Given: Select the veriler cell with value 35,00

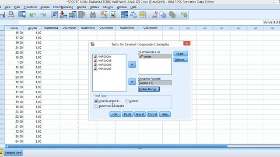Looking at the screenshot, I should pyautogui.click(x=14, y=137).
